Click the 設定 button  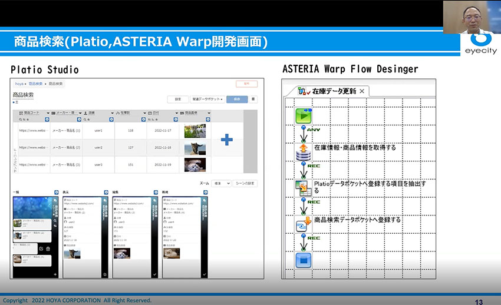click(x=177, y=100)
